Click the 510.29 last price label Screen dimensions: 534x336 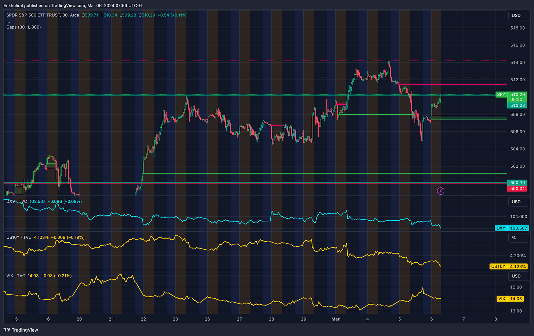pyautogui.click(x=517, y=94)
